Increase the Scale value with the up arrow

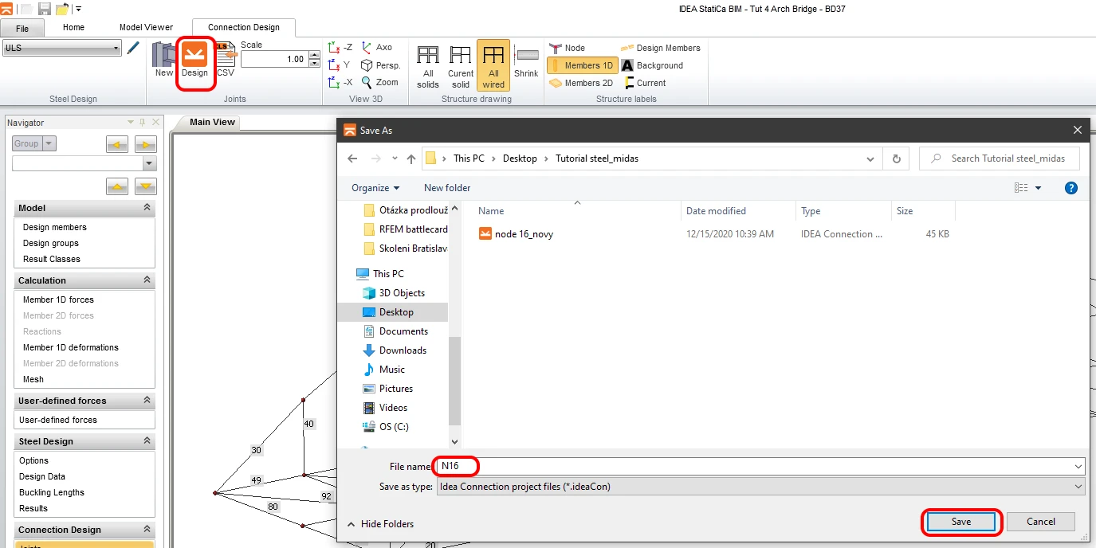point(314,56)
